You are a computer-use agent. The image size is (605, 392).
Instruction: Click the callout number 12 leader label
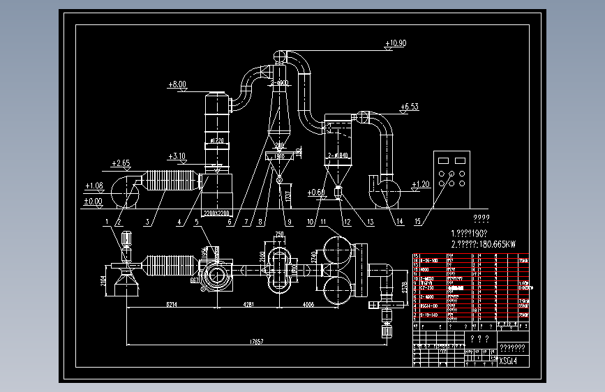pyautogui.click(x=347, y=222)
